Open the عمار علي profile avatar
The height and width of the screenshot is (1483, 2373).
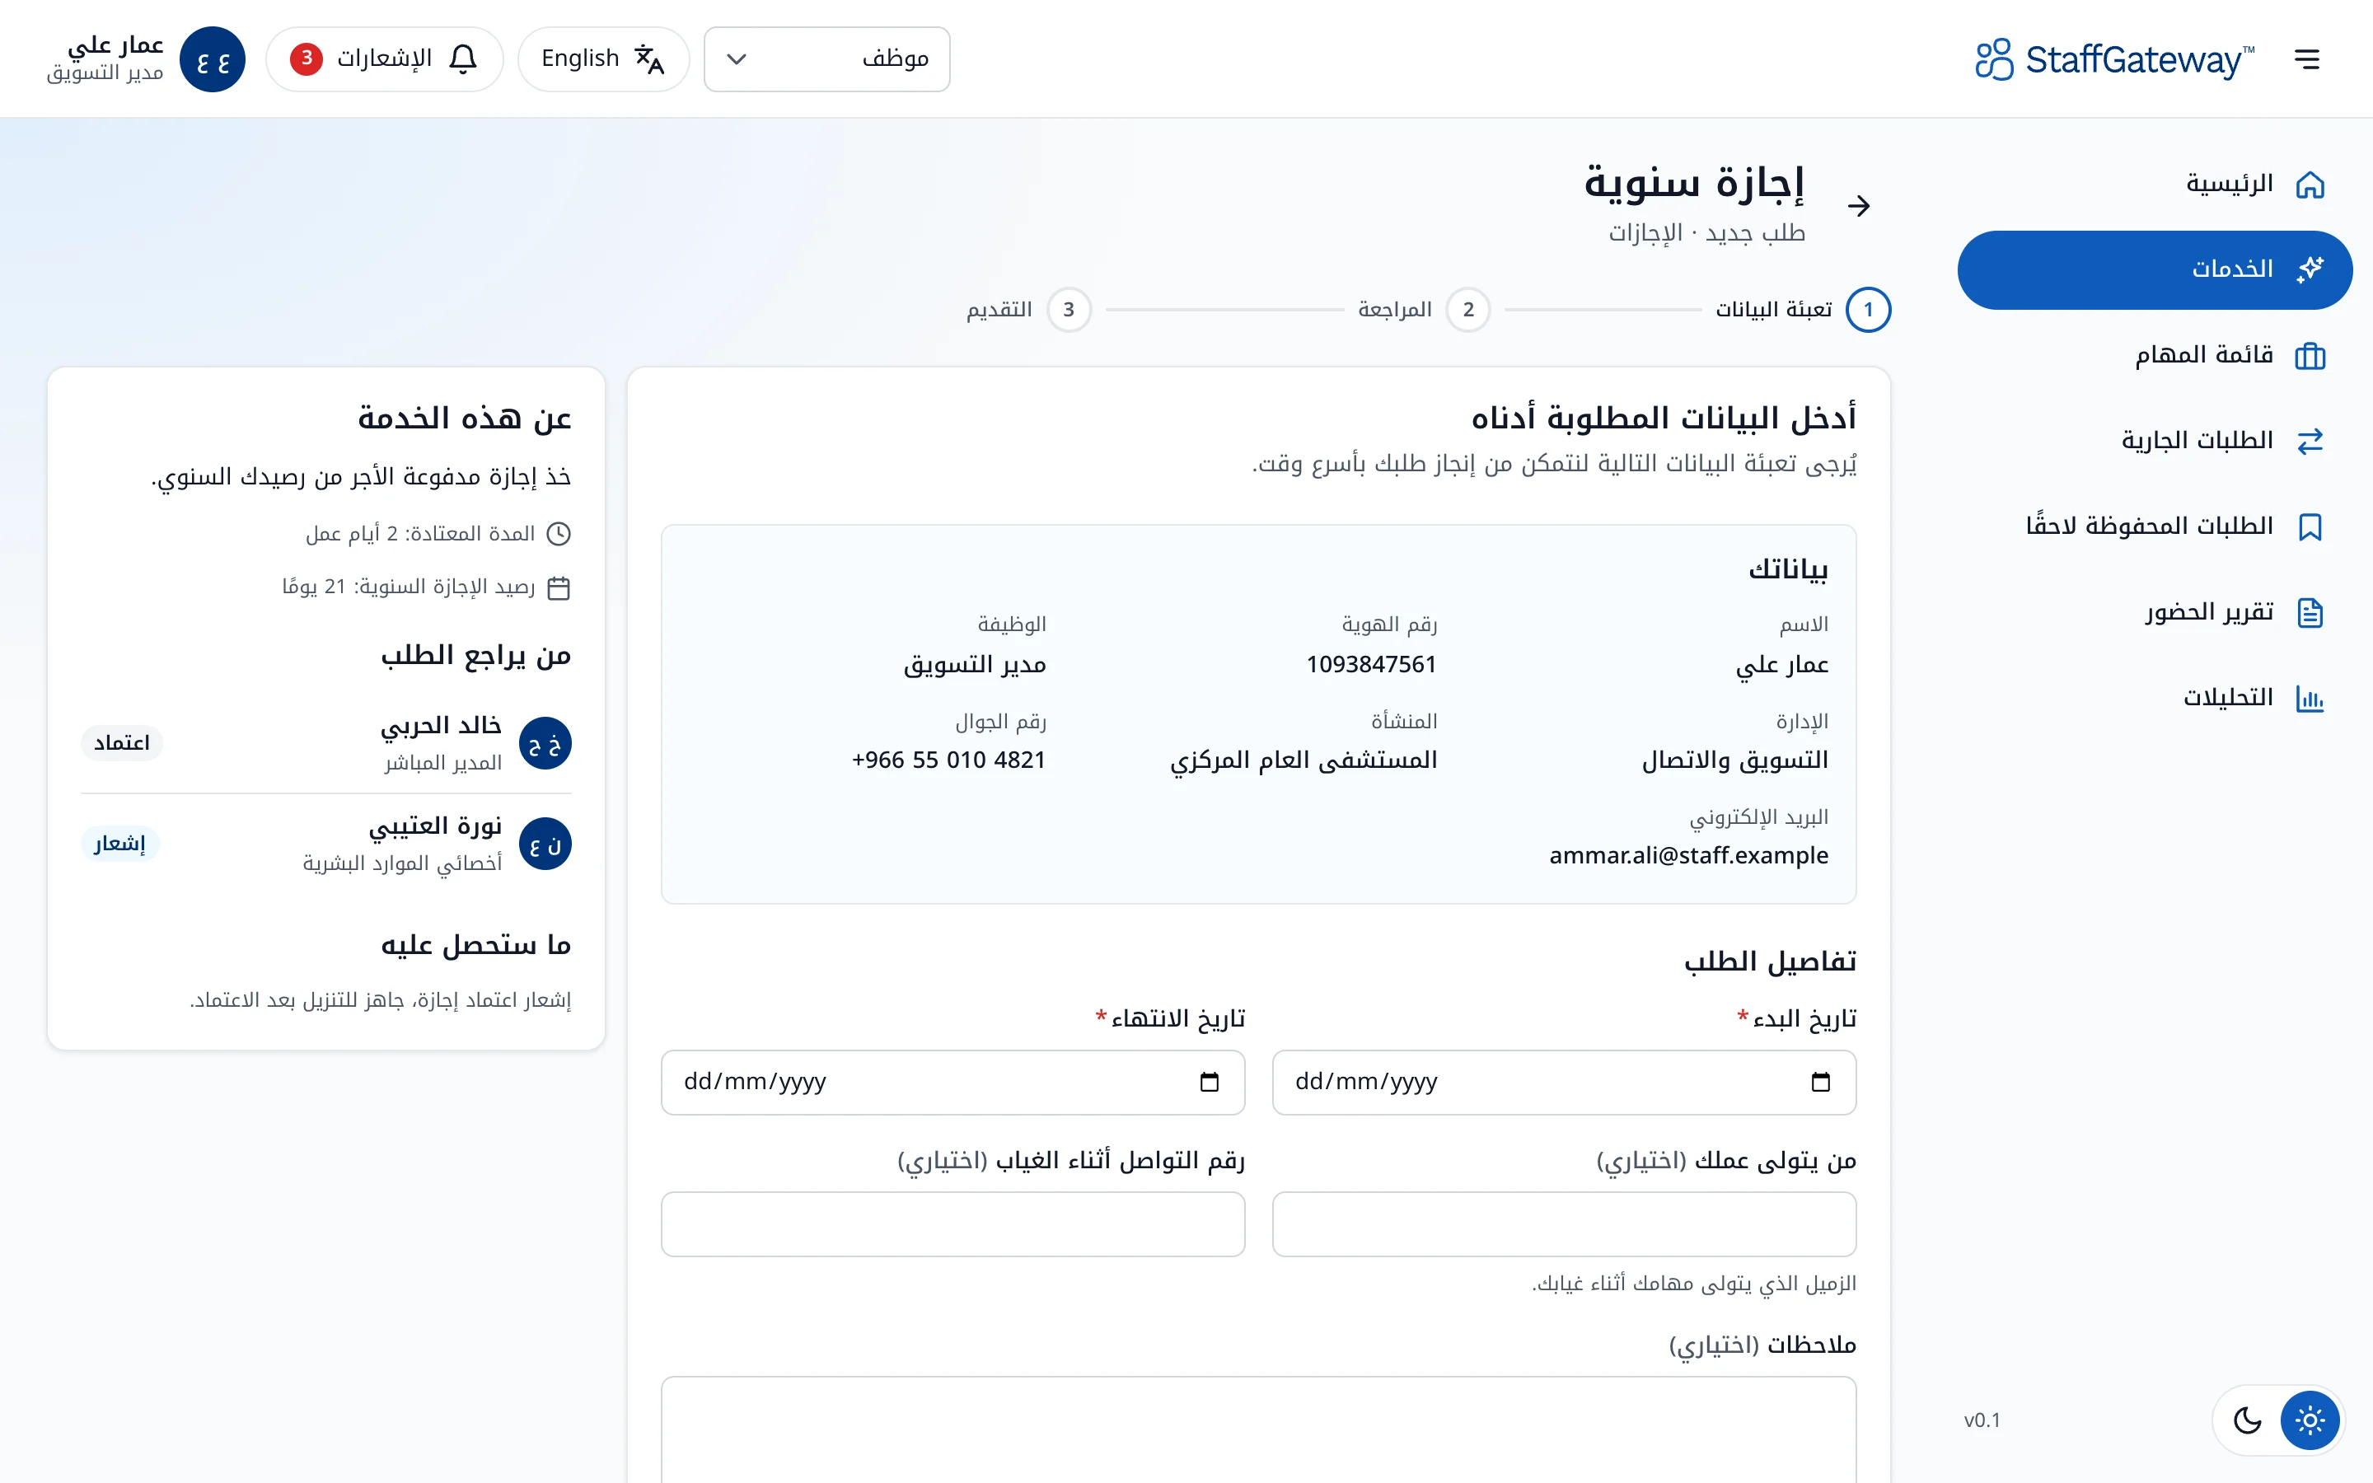click(x=212, y=60)
